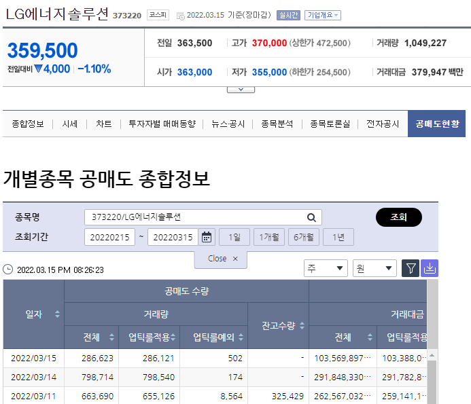This screenshot has width=471, height=404.
Task: Click the table vertical scrollbar up arrow
Action: [432, 355]
